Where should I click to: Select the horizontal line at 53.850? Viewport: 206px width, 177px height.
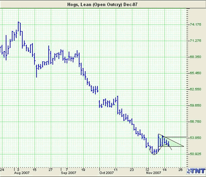175,137
